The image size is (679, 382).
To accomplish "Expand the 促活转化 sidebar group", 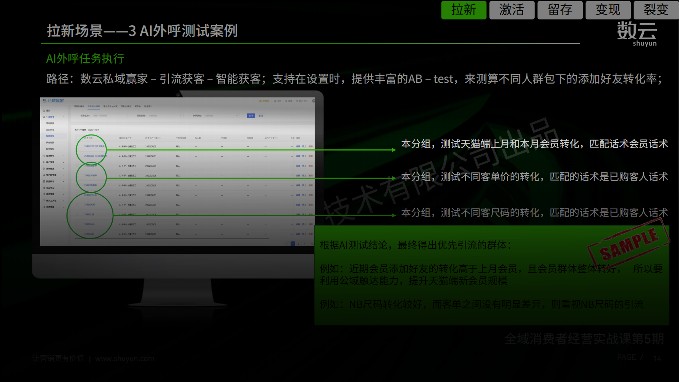I will 63,156.
